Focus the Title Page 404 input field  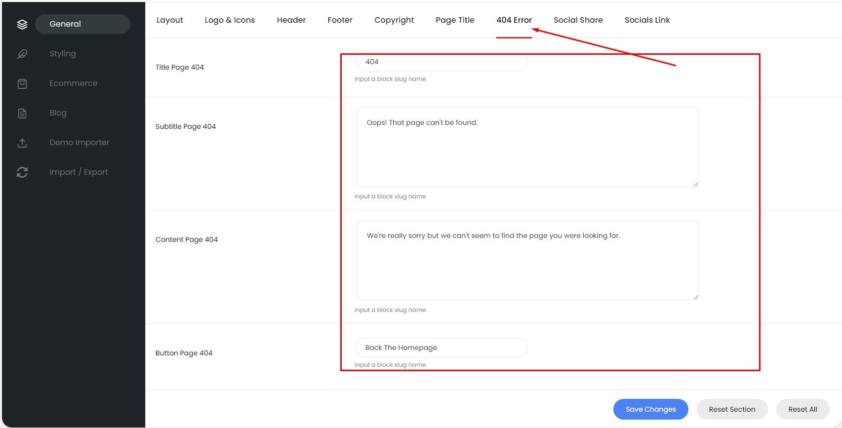[441, 62]
